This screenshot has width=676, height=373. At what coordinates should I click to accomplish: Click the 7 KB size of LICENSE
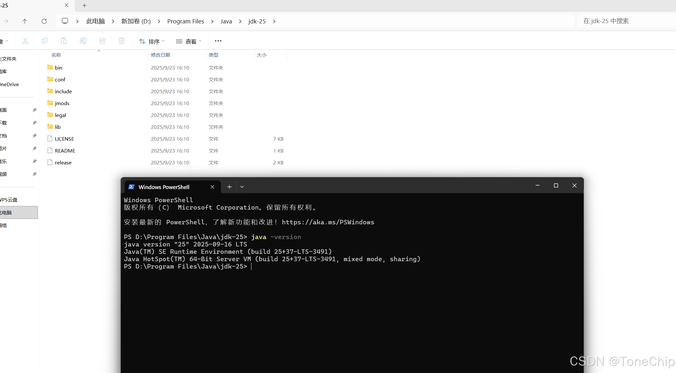pyautogui.click(x=278, y=139)
